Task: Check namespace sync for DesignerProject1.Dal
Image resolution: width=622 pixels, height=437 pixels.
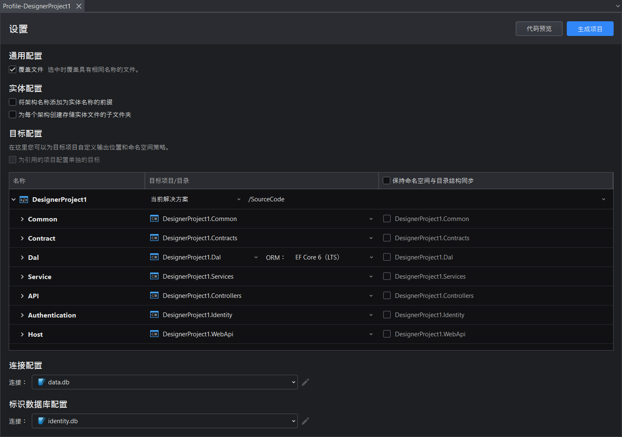Action: (387, 257)
